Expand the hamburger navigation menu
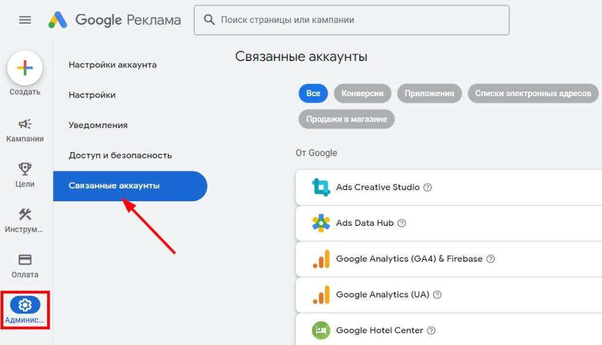 (25, 19)
